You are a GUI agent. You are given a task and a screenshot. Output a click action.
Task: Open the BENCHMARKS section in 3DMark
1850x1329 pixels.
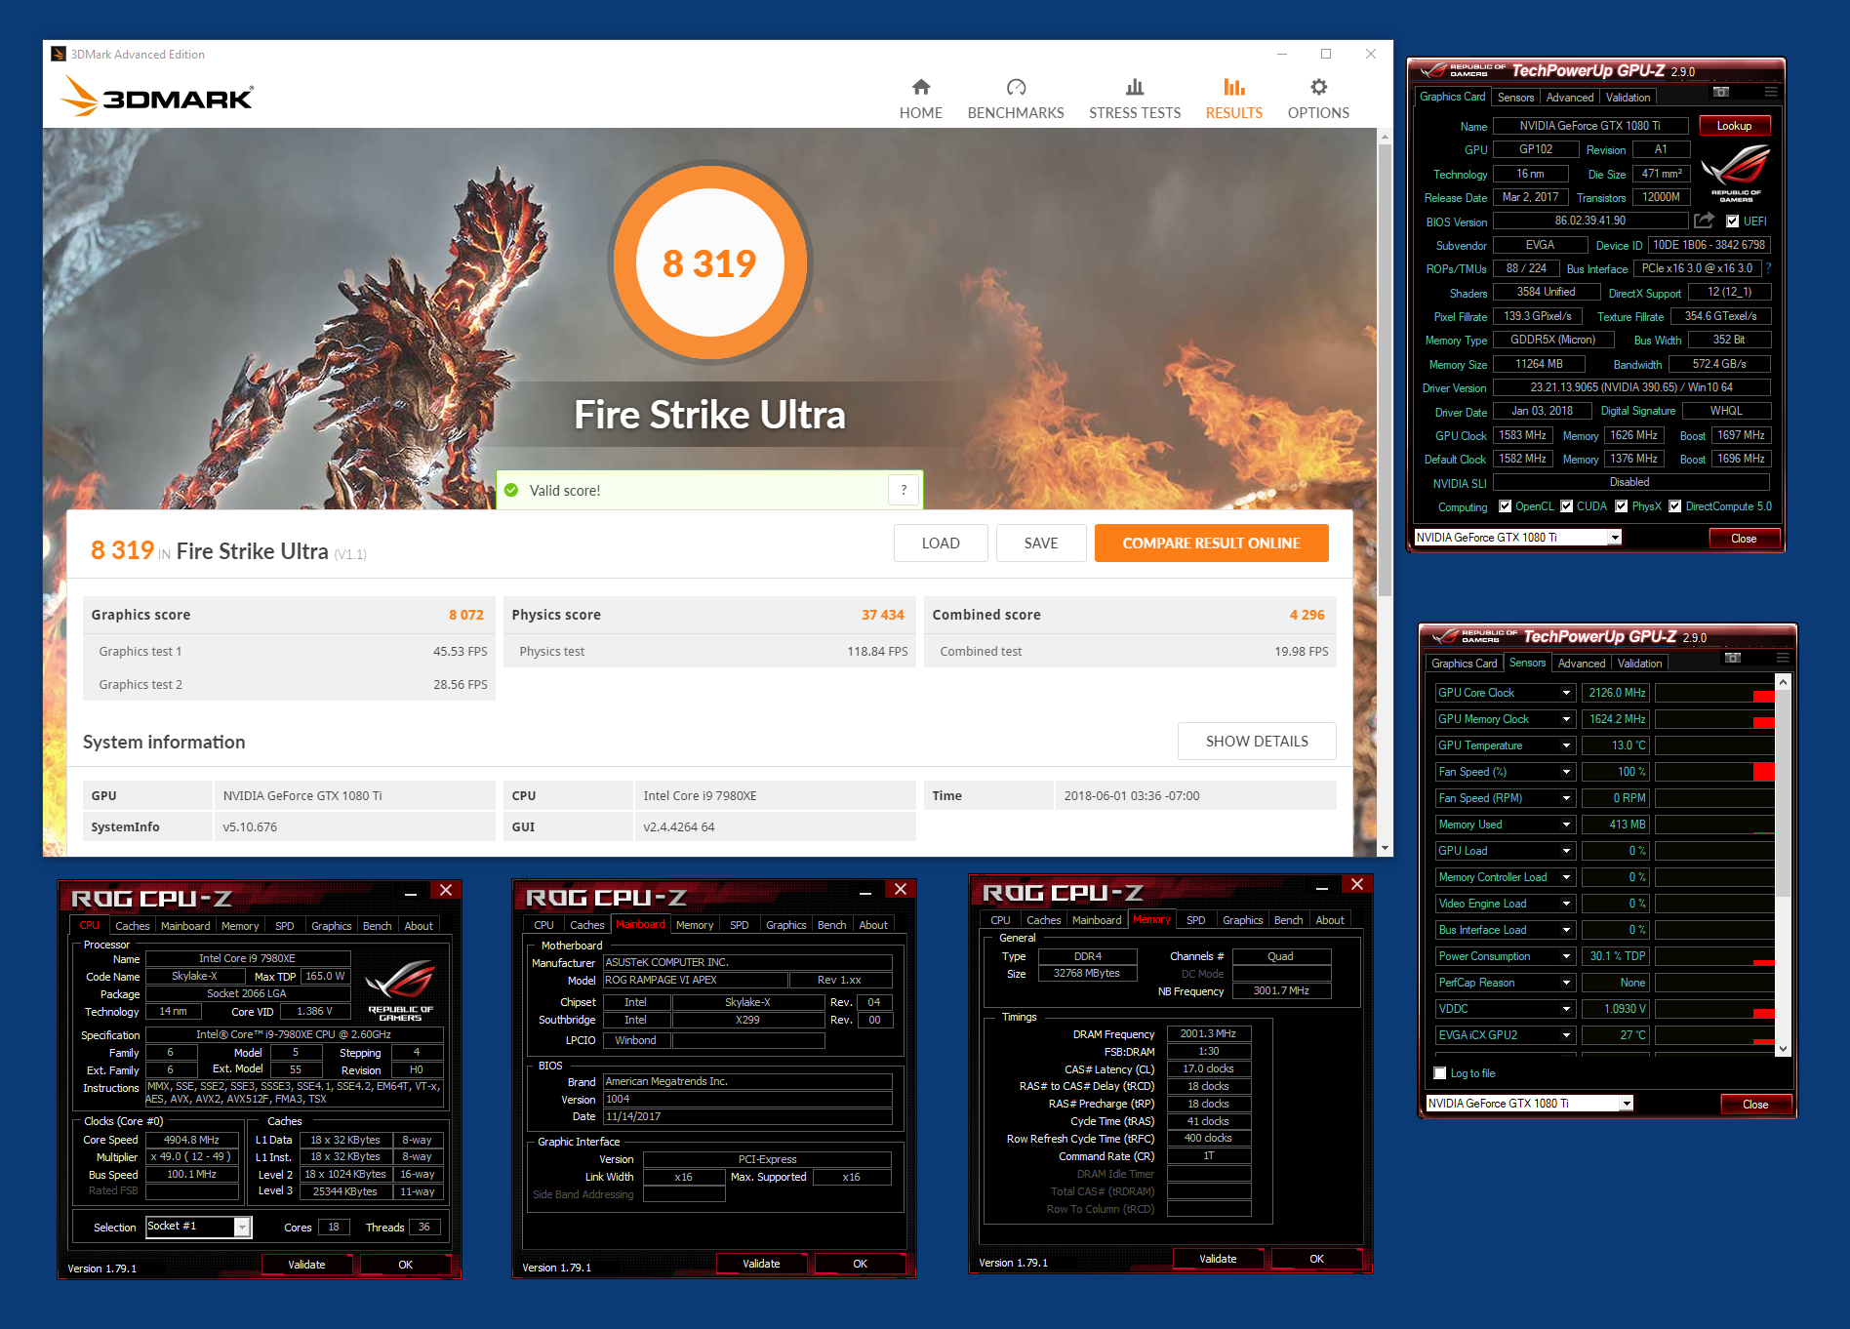(x=1016, y=100)
